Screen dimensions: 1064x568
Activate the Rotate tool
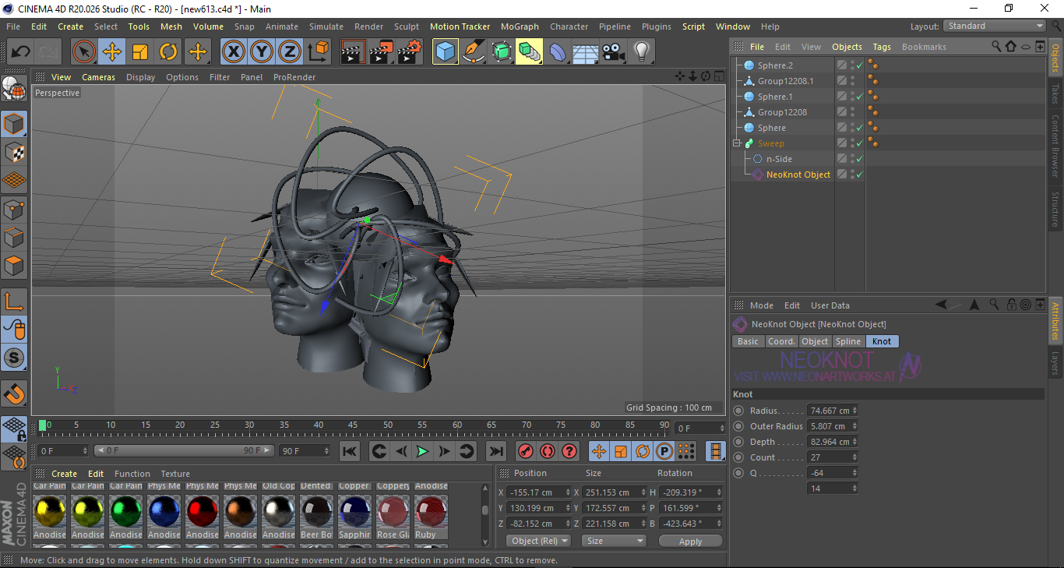coord(168,52)
